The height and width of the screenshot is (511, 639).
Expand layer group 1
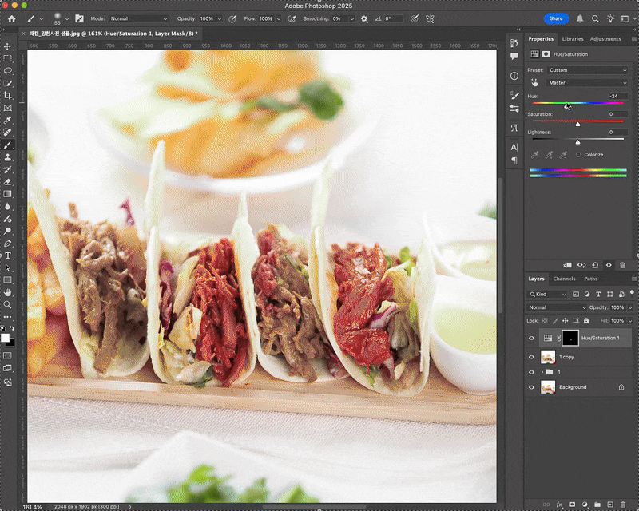point(542,372)
